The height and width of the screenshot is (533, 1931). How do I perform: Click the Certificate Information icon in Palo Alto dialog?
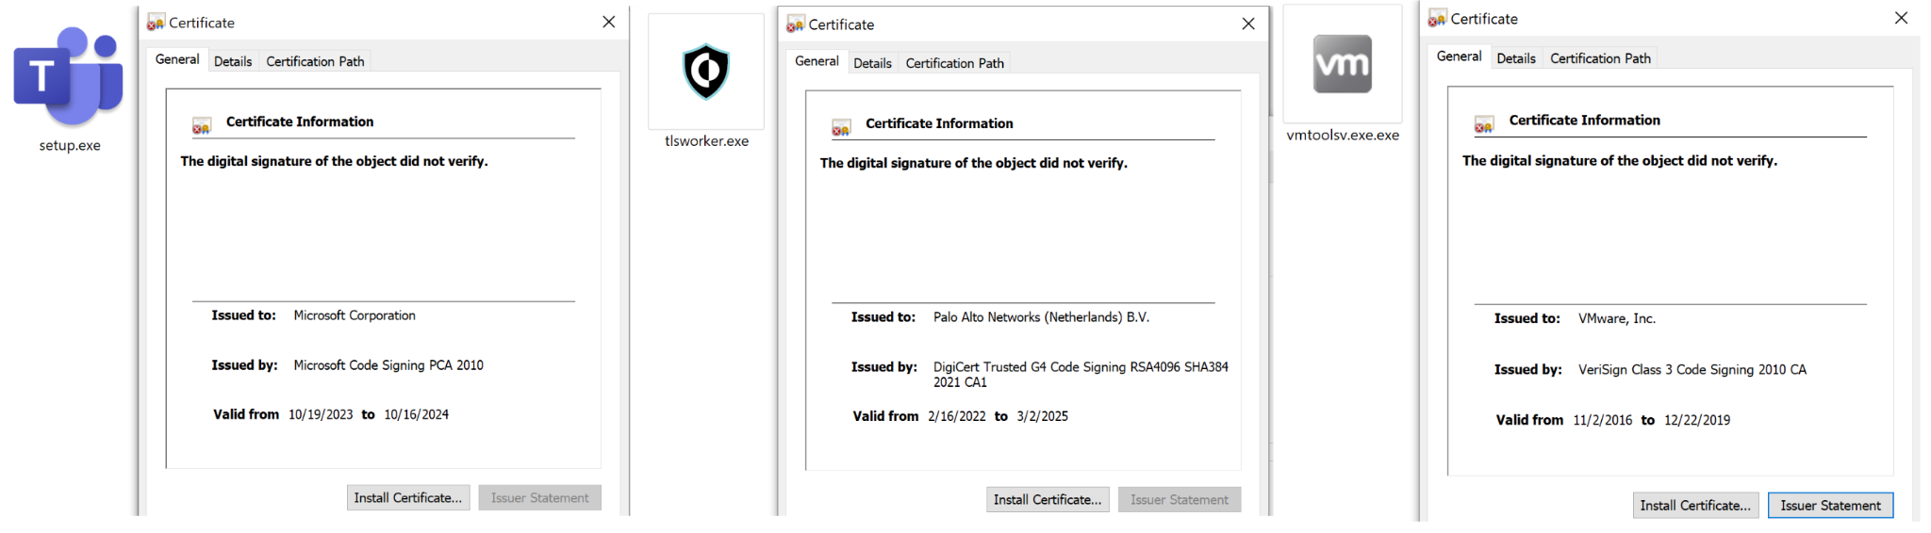point(841,127)
